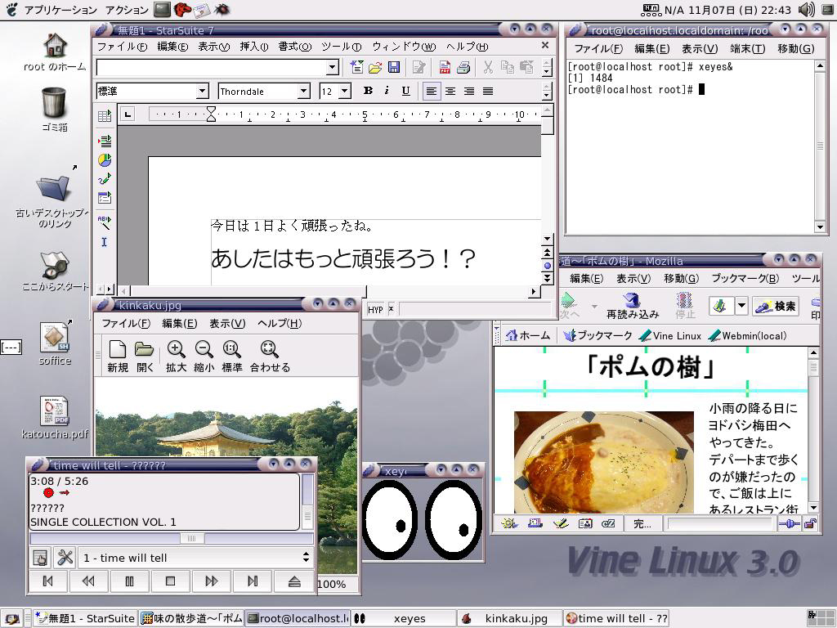Set centered alignment in StarSuite
Screen dimensions: 837x628
(x=450, y=92)
